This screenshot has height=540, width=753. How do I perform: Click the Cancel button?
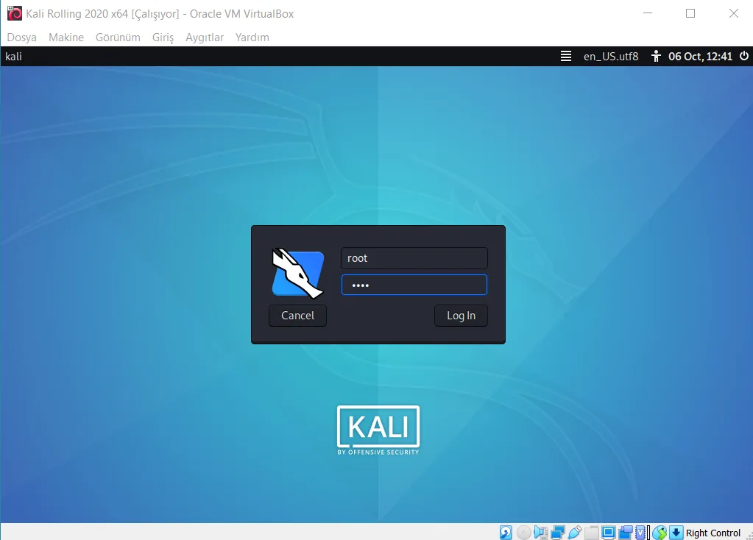(298, 316)
